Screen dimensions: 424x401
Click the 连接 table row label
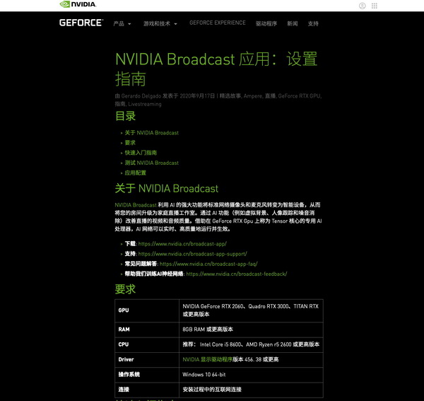(x=124, y=390)
